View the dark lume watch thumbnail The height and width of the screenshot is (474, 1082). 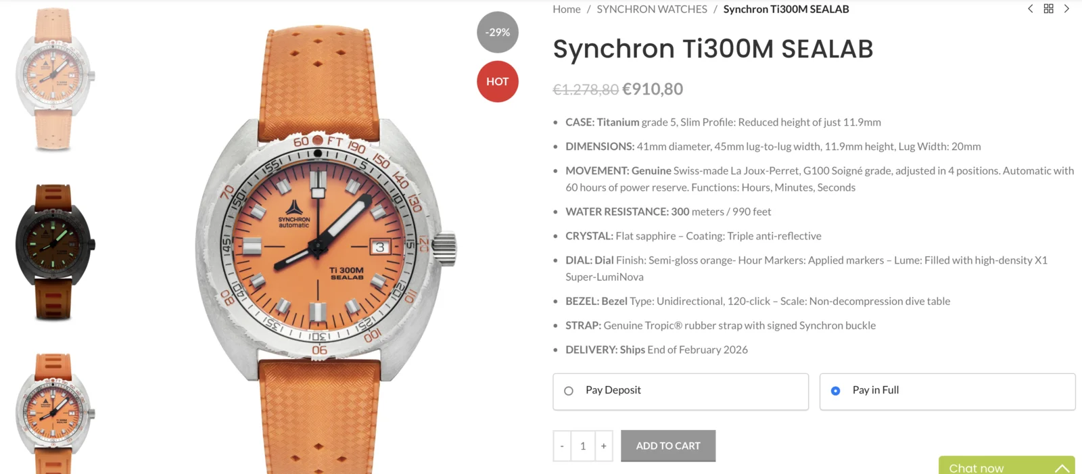tap(54, 252)
